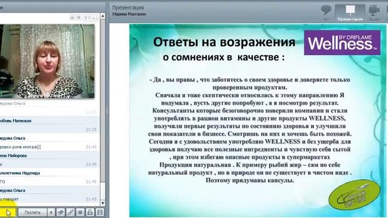Screen dimensions: 388x218
Task: Click the decrease font size icon above webcam
Action: coord(95,18)
